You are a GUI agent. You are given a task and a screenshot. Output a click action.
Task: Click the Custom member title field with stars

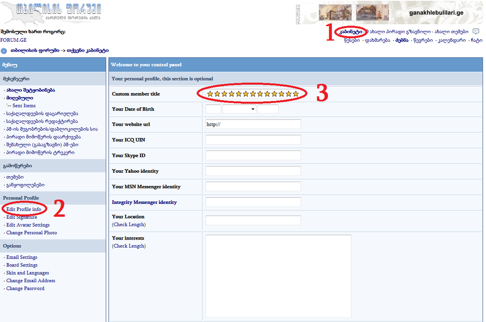(252, 94)
